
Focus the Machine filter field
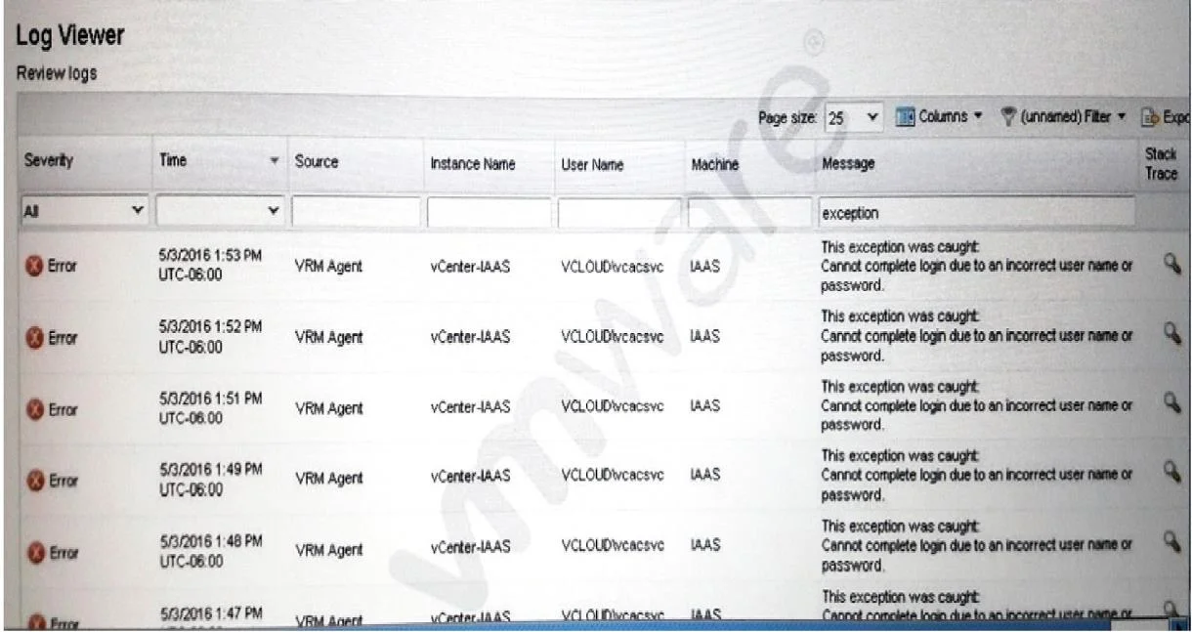(749, 211)
